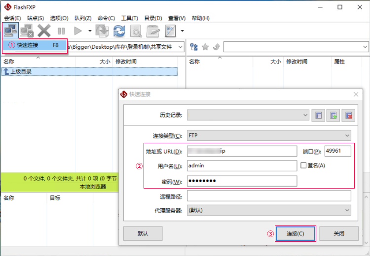The height and width of the screenshot is (256, 370).
Task: Click the 用户名 field containing admin
Action: coord(242,166)
